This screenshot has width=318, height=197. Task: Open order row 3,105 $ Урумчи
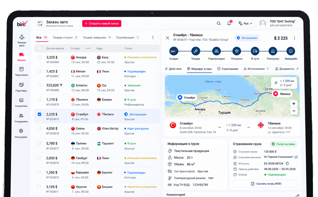coord(97,189)
